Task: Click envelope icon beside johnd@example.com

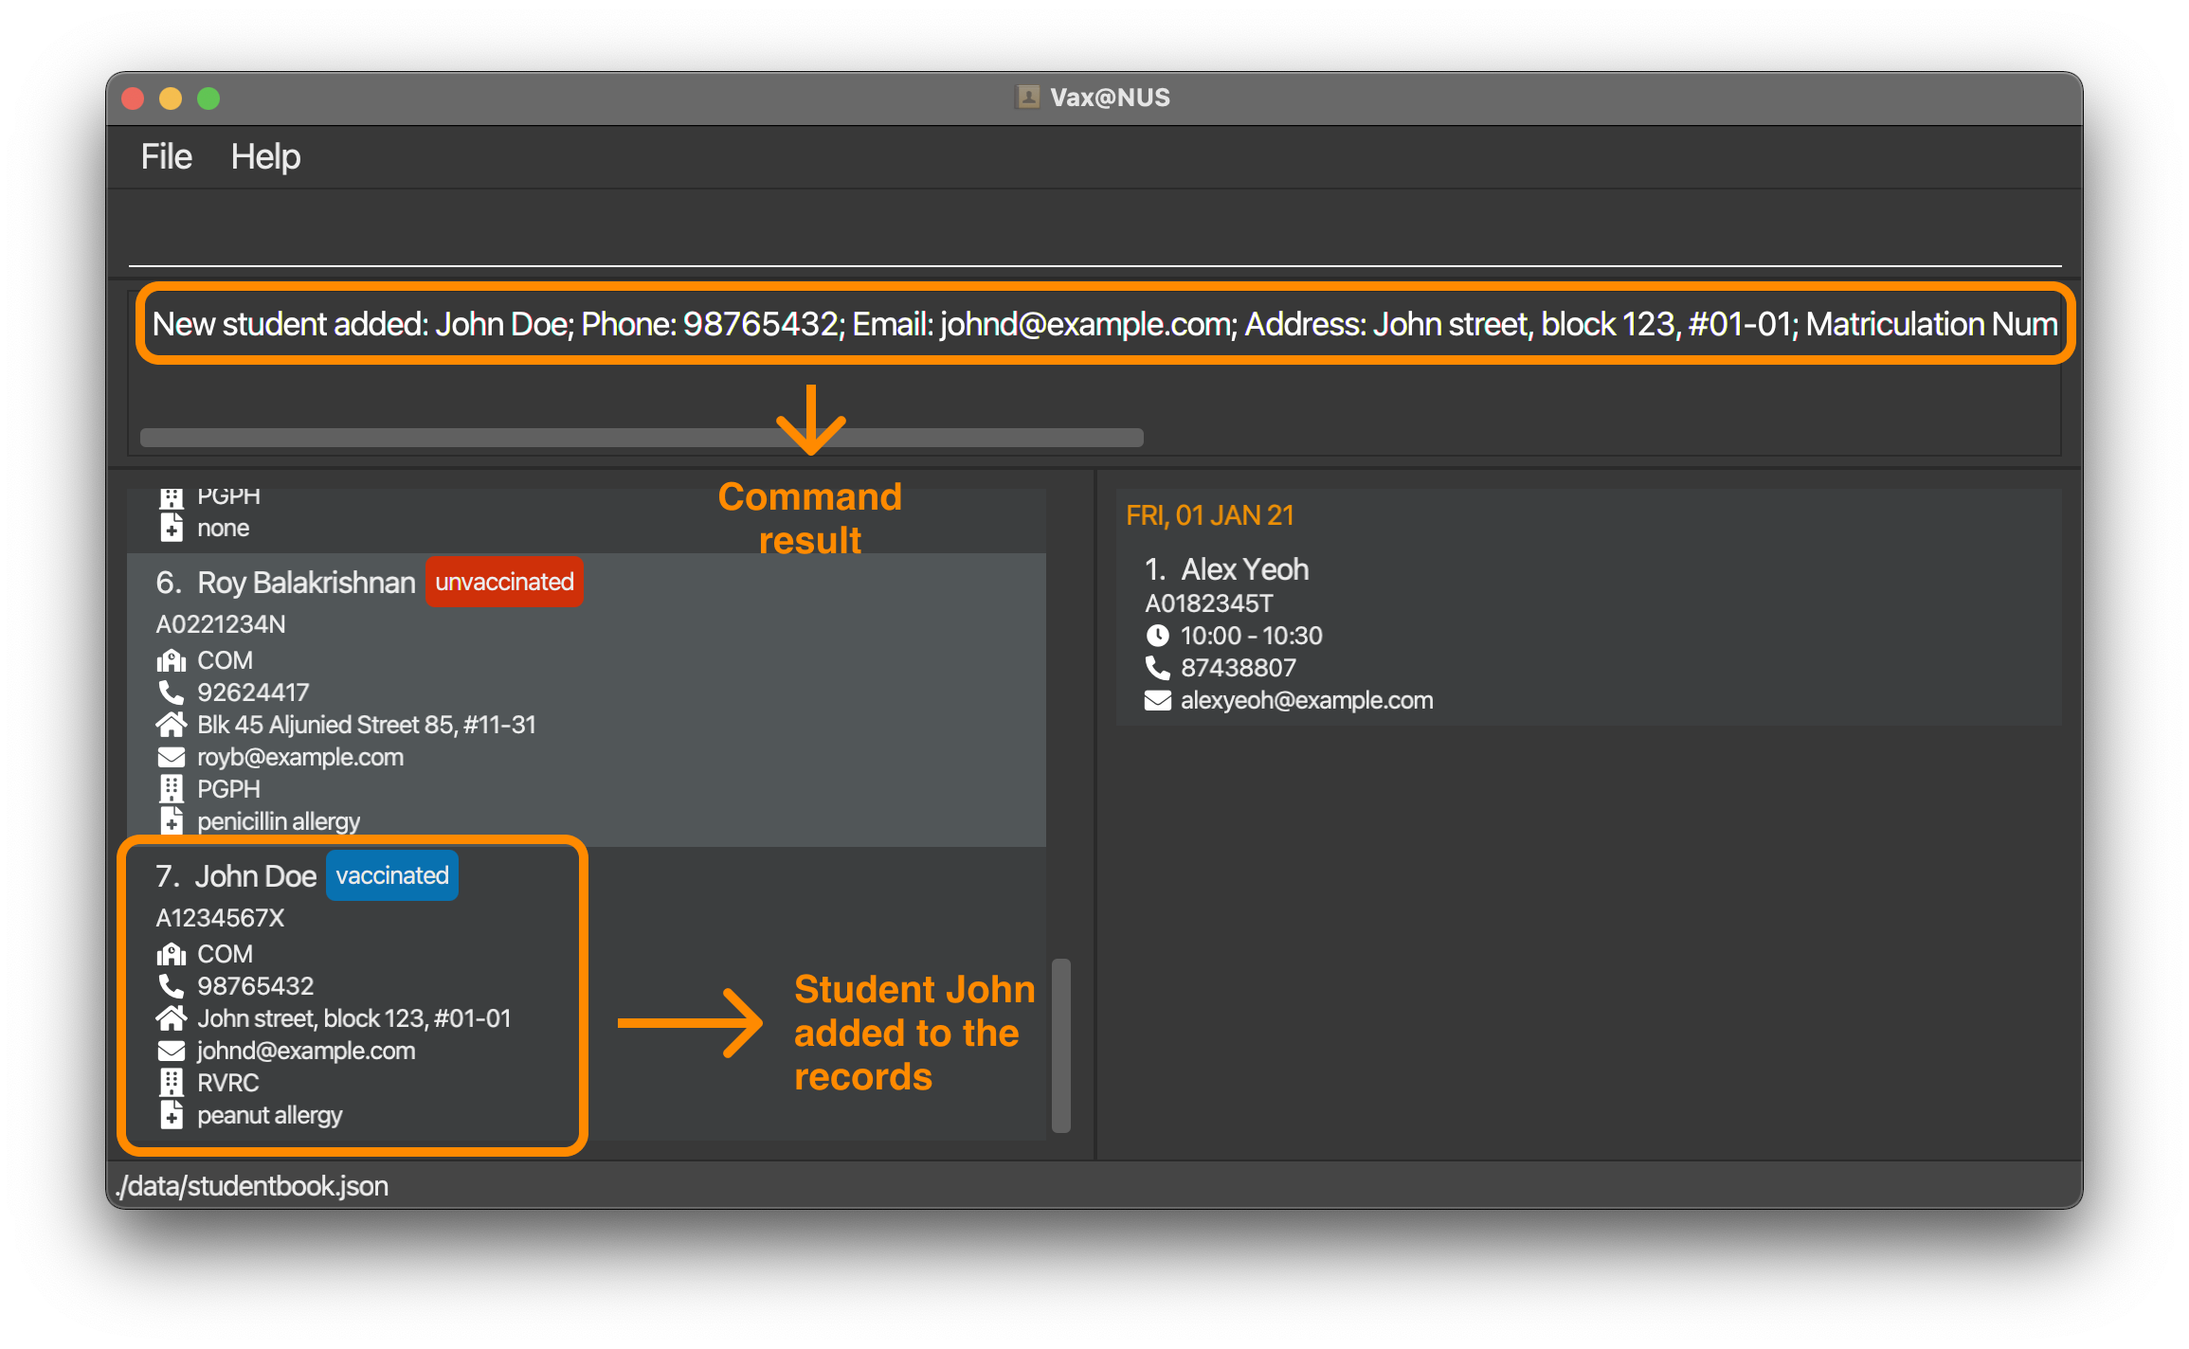Action: click(x=171, y=1051)
